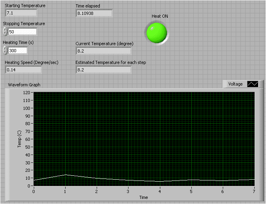
Task: Click the Current Temperature indicator field
Action: [x=103, y=51]
